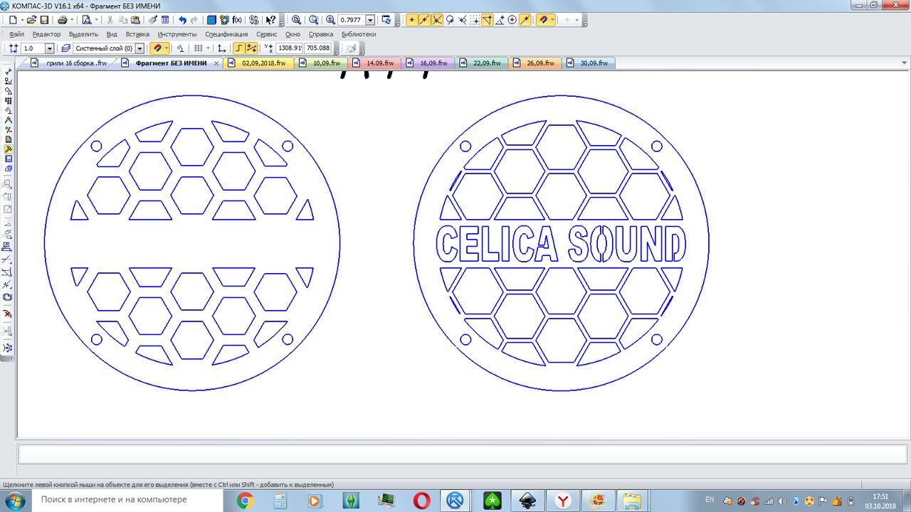Open the Редактор menu
This screenshot has height=512, width=911.
46,34
